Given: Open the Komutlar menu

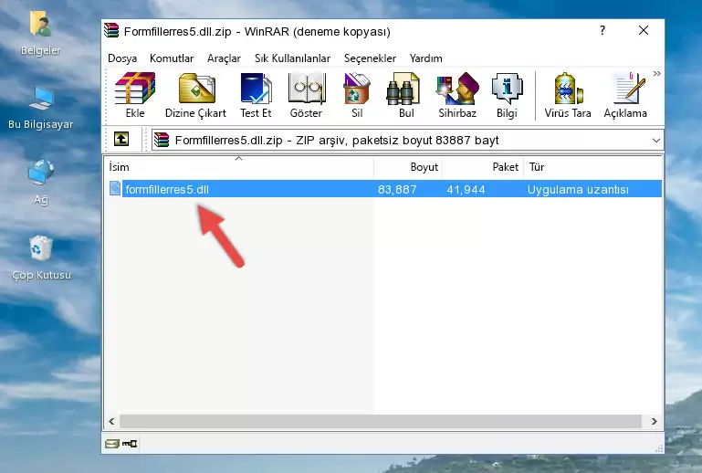Looking at the screenshot, I should pyautogui.click(x=172, y=58).
